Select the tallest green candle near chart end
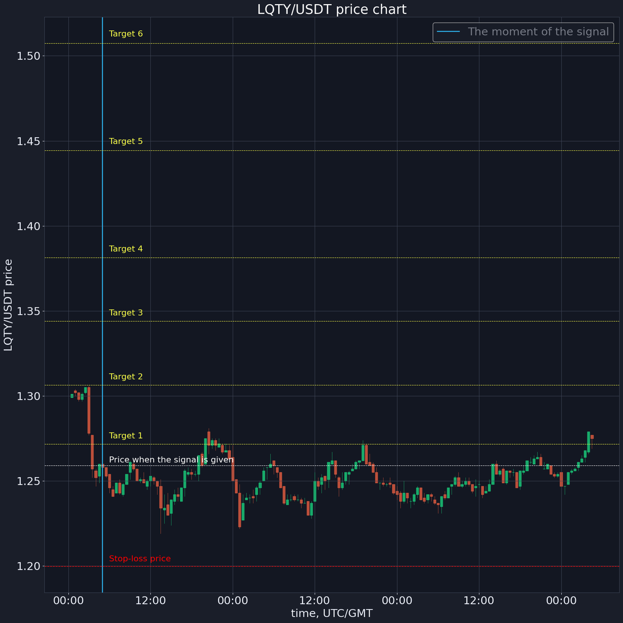 click(x=589, y=441)
